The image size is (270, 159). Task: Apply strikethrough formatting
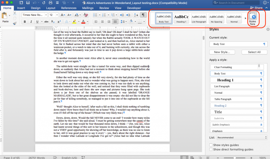coord(46,22)
